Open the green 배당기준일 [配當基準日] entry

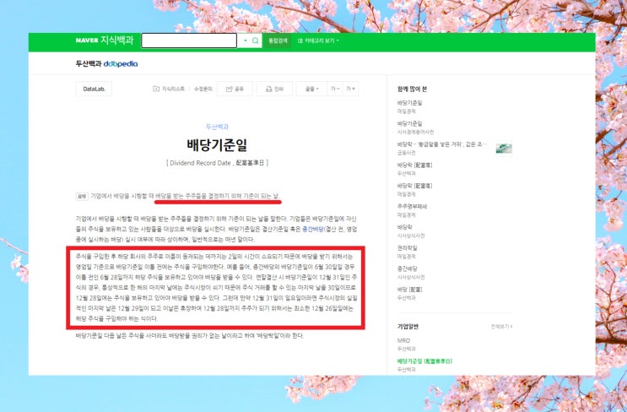click(424, 360)
